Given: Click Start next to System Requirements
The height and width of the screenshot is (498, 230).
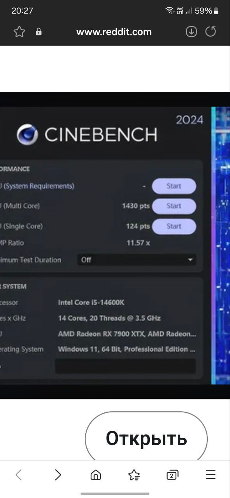Looking at the screenshot, I should tap(174, 186).
